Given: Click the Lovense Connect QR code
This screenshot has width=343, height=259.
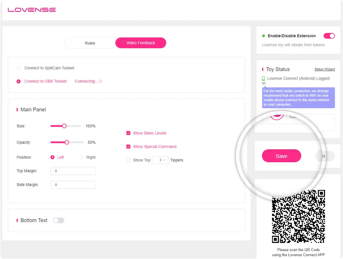Looking at the screenshot, I should coord(298,217).
